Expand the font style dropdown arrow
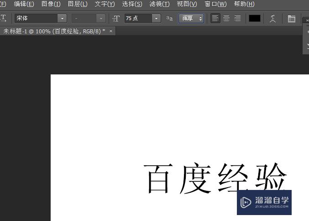Image resolution: width=309 pixels, height=221 pixels. [x=101, y=19]
